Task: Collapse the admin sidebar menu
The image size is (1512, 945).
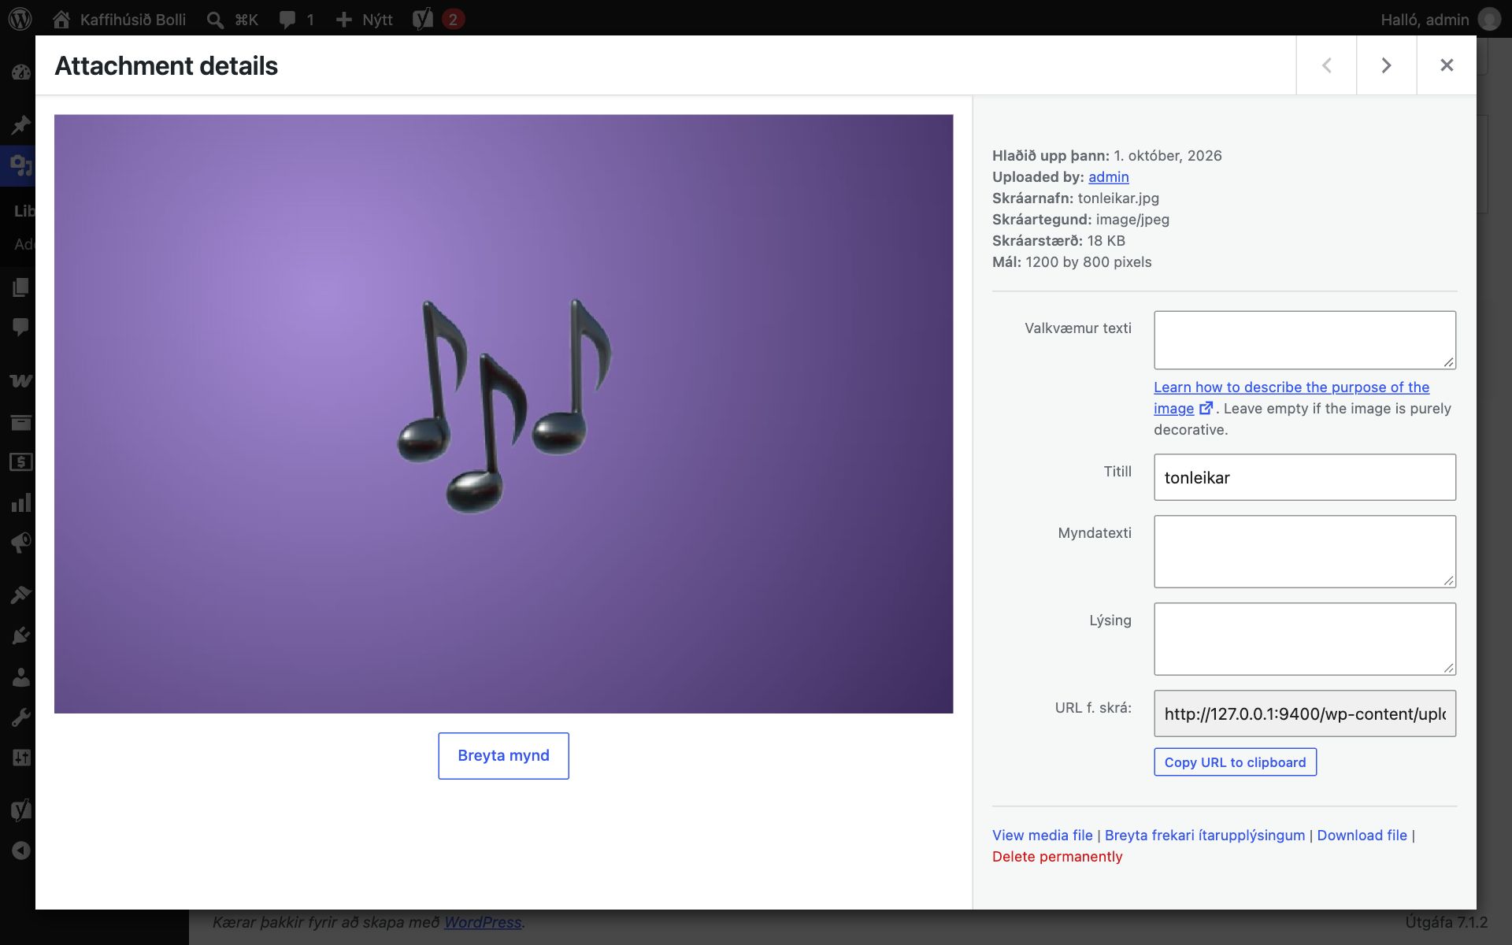Action: (x=20, y=850)
